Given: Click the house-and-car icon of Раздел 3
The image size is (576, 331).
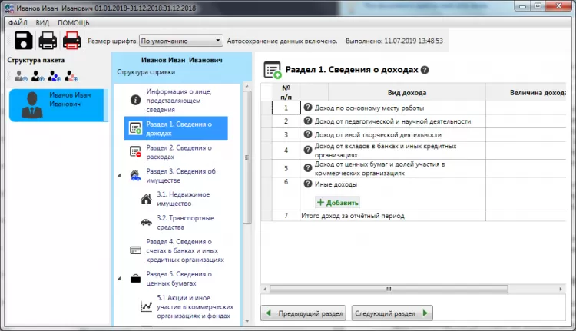Looking at the screenshot, I should tap(135, 175).
